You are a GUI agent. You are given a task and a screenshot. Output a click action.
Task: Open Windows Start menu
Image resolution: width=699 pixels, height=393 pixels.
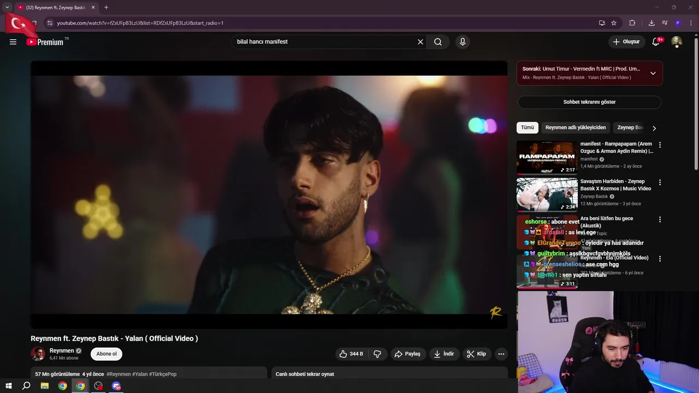[x=9, y=386]
